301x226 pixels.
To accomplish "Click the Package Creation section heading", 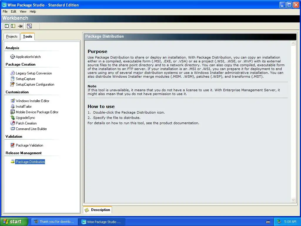I will [20, 64].
